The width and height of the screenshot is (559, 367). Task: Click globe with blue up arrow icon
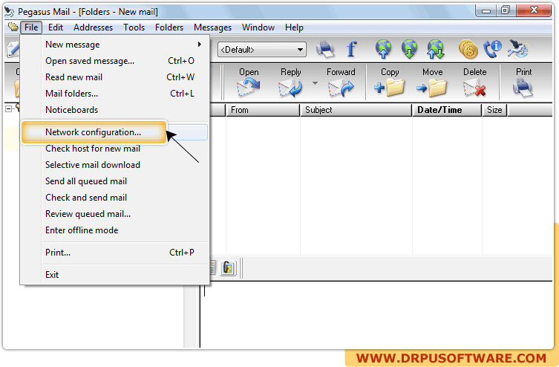click(x=383, y=49)
